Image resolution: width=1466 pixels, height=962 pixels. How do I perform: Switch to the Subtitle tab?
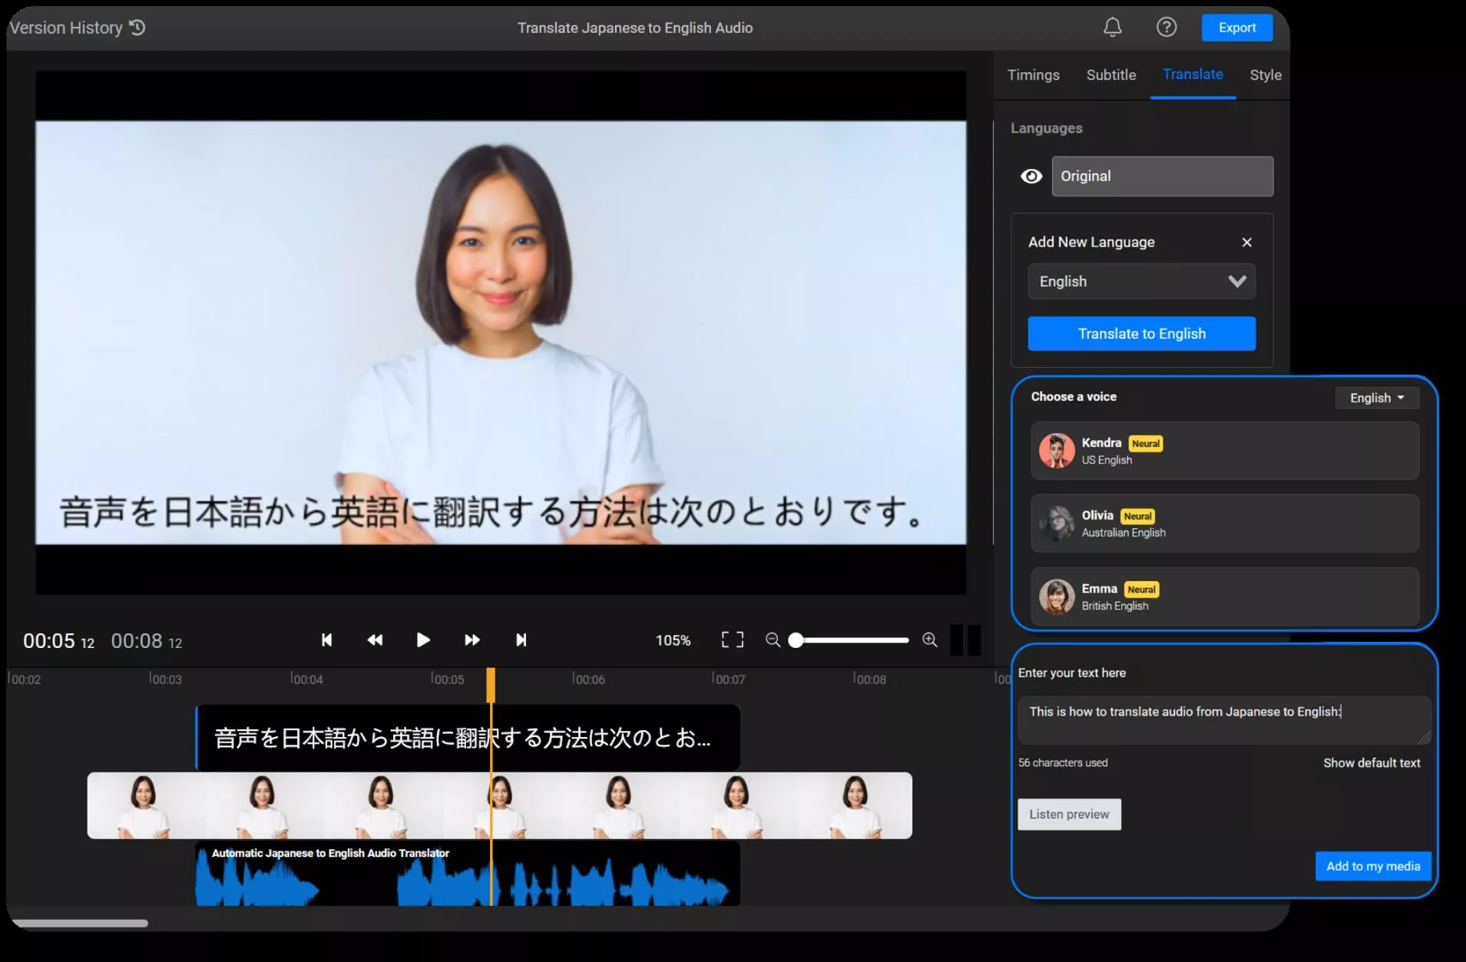[1110, 74]
